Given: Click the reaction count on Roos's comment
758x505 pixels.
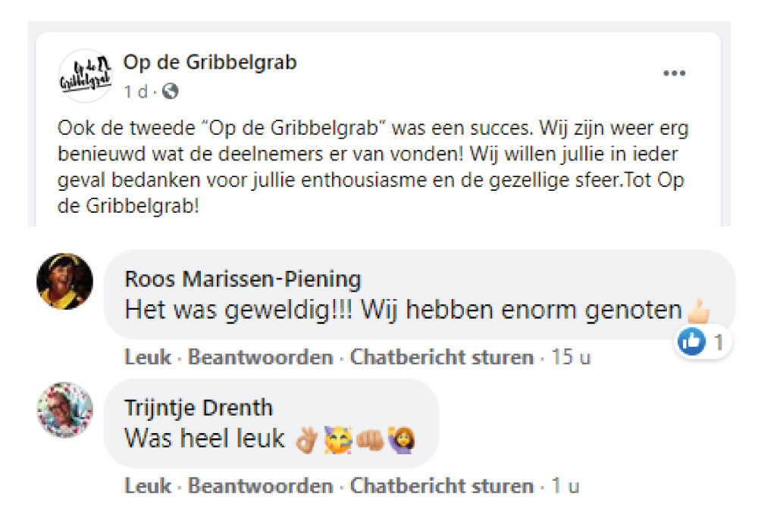Looking at the screenshot, I should click(719, 343).
